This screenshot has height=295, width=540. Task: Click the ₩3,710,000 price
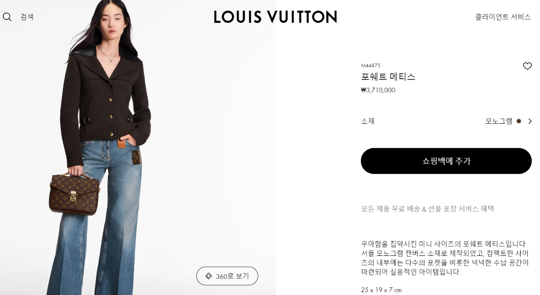tap(378, 90)
